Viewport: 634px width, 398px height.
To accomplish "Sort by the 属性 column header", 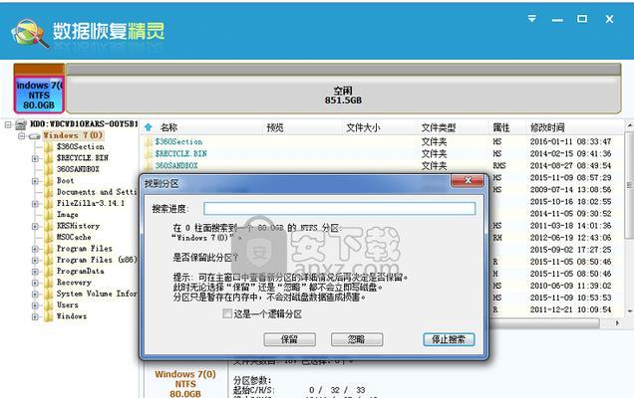I will (501, 128).
